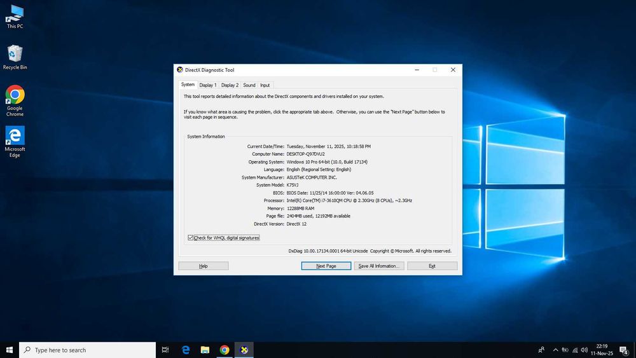Screen dimensions: 636x358
Task: Launch Edge from the taskbar
Action: pos(185,350)
